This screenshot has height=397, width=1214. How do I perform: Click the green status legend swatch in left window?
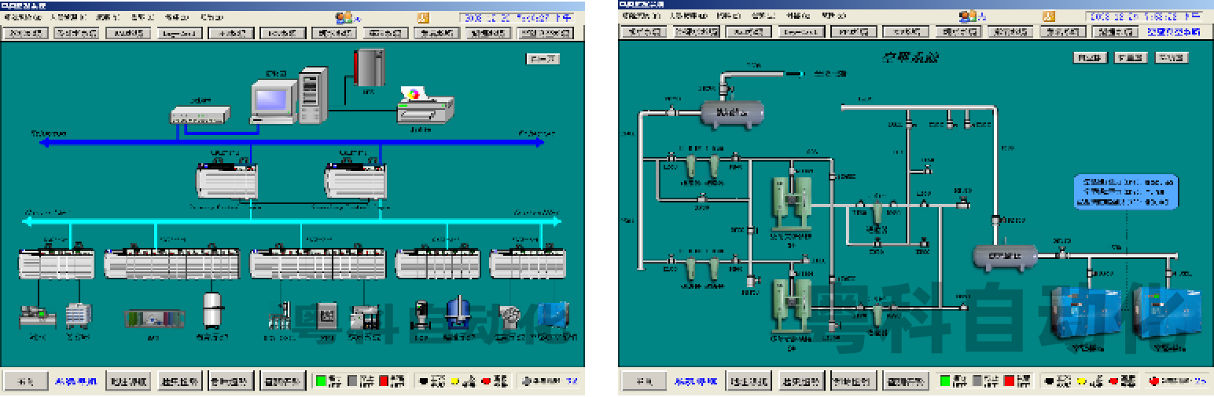pyautogui.click(x=321, y=381)
